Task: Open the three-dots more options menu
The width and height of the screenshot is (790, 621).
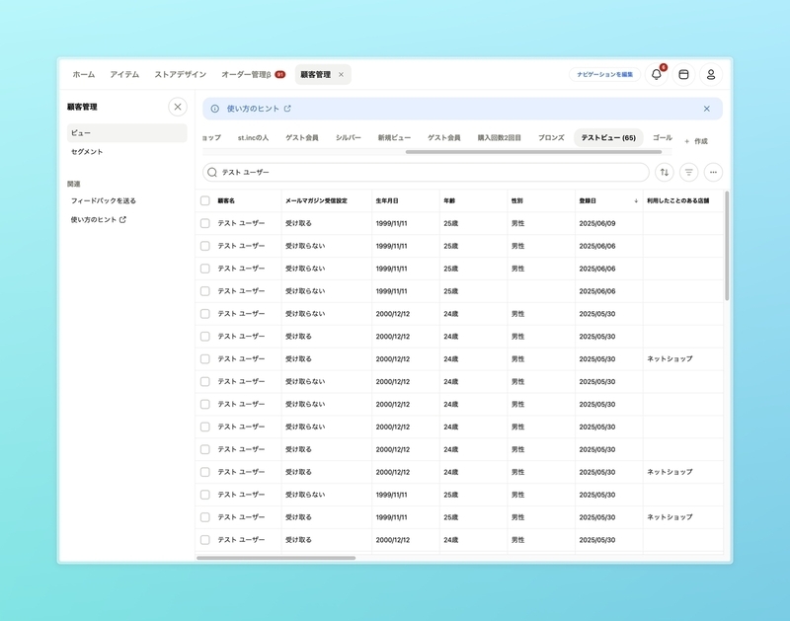Action: tap(713, 172)
